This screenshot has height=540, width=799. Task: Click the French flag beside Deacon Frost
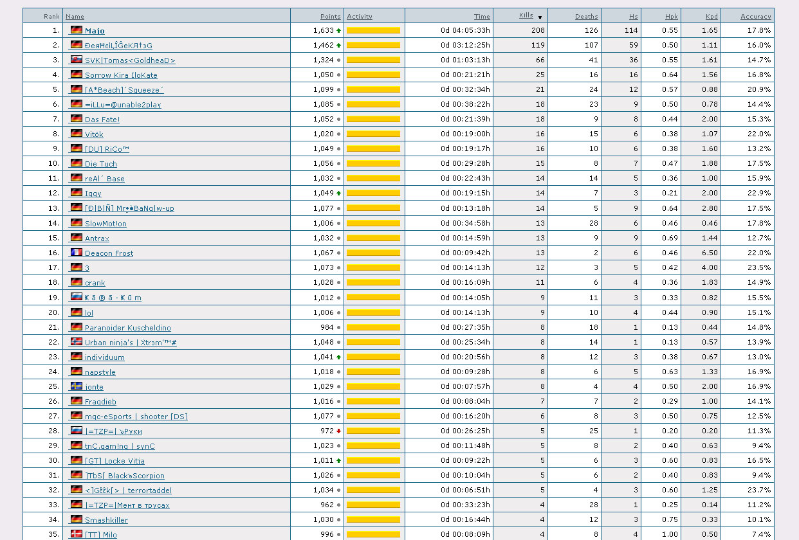tap(77, 253)
